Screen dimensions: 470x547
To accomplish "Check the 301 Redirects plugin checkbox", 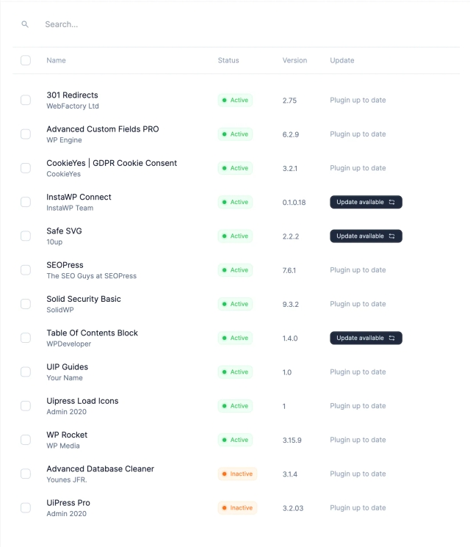I will click(x=26, y=100).
